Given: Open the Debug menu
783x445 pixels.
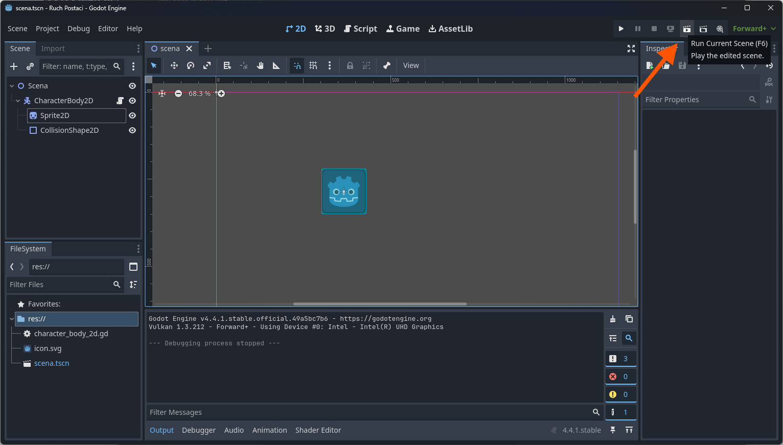Looking at the screenshot, I should click(79, 29).
